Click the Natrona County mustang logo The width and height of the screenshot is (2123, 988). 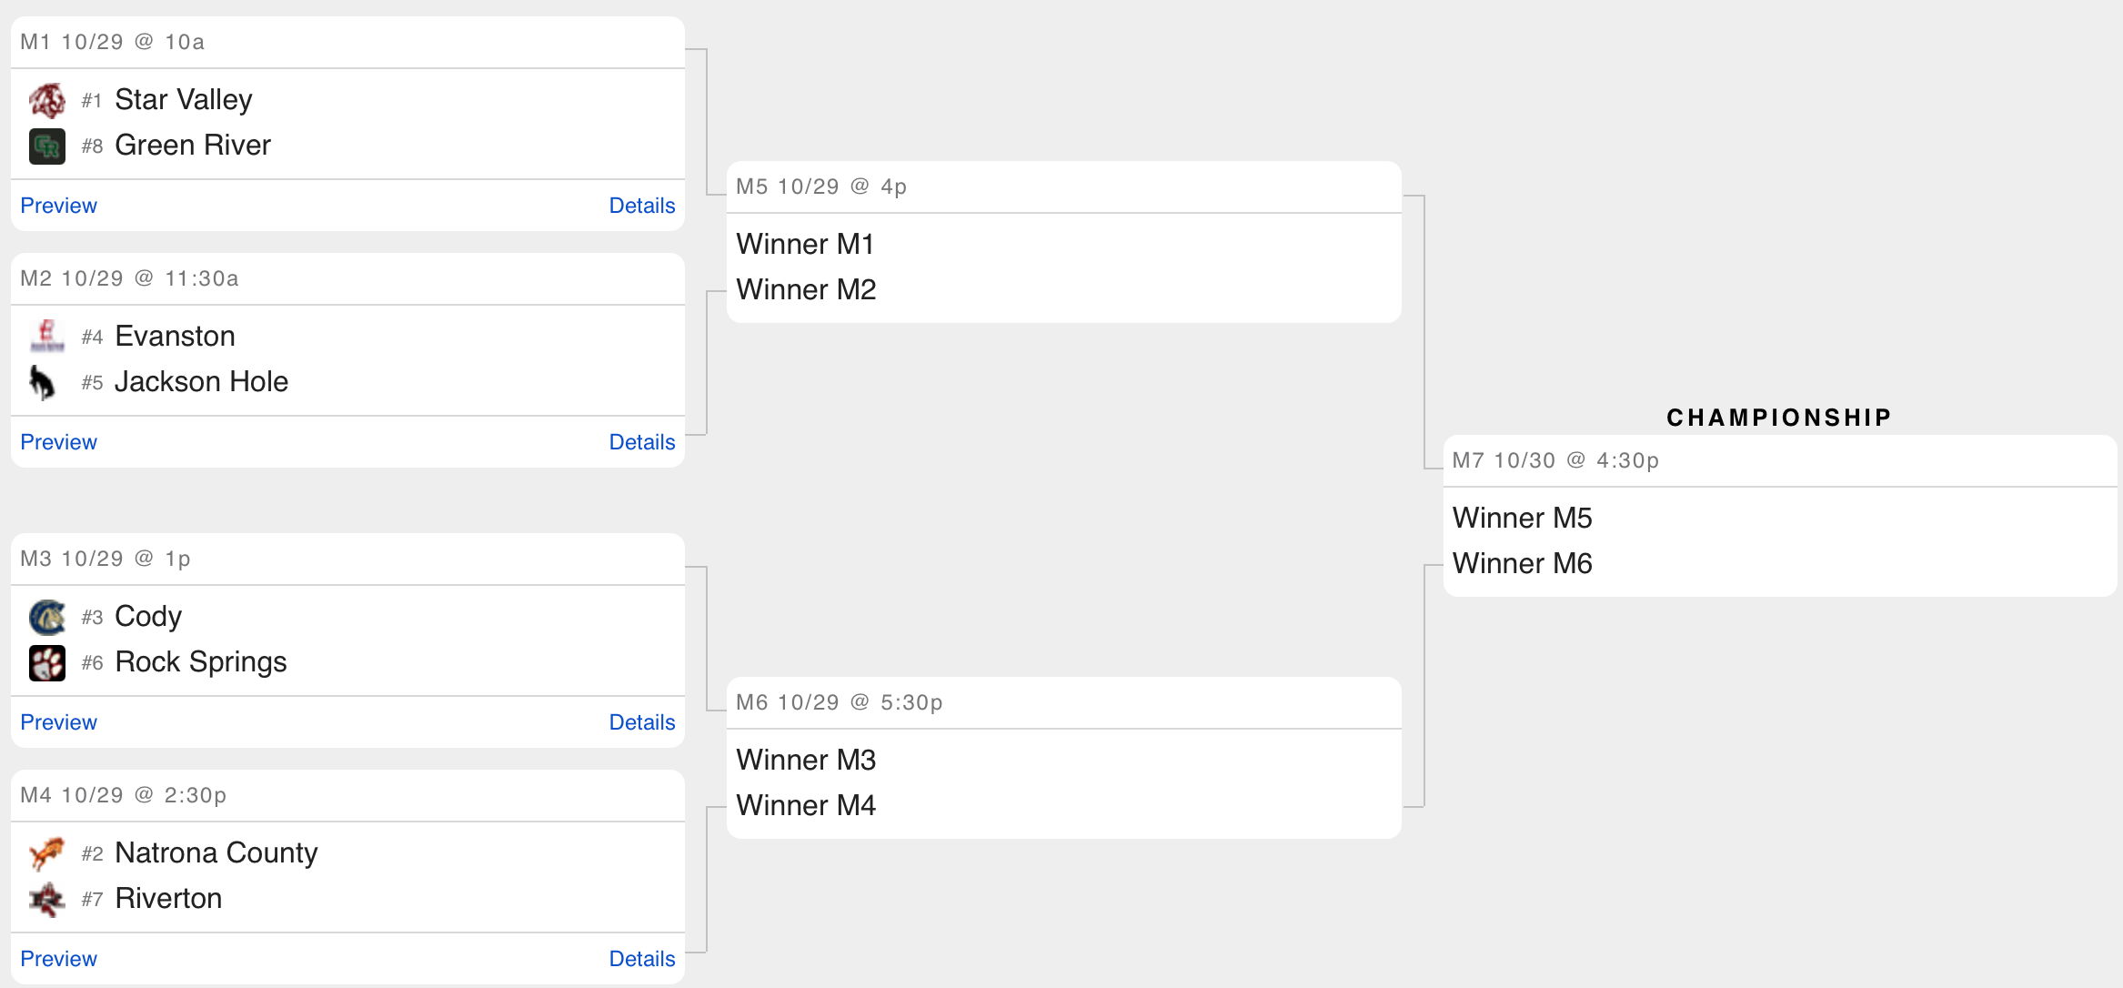pyautogui.click(x=47, y=853)
